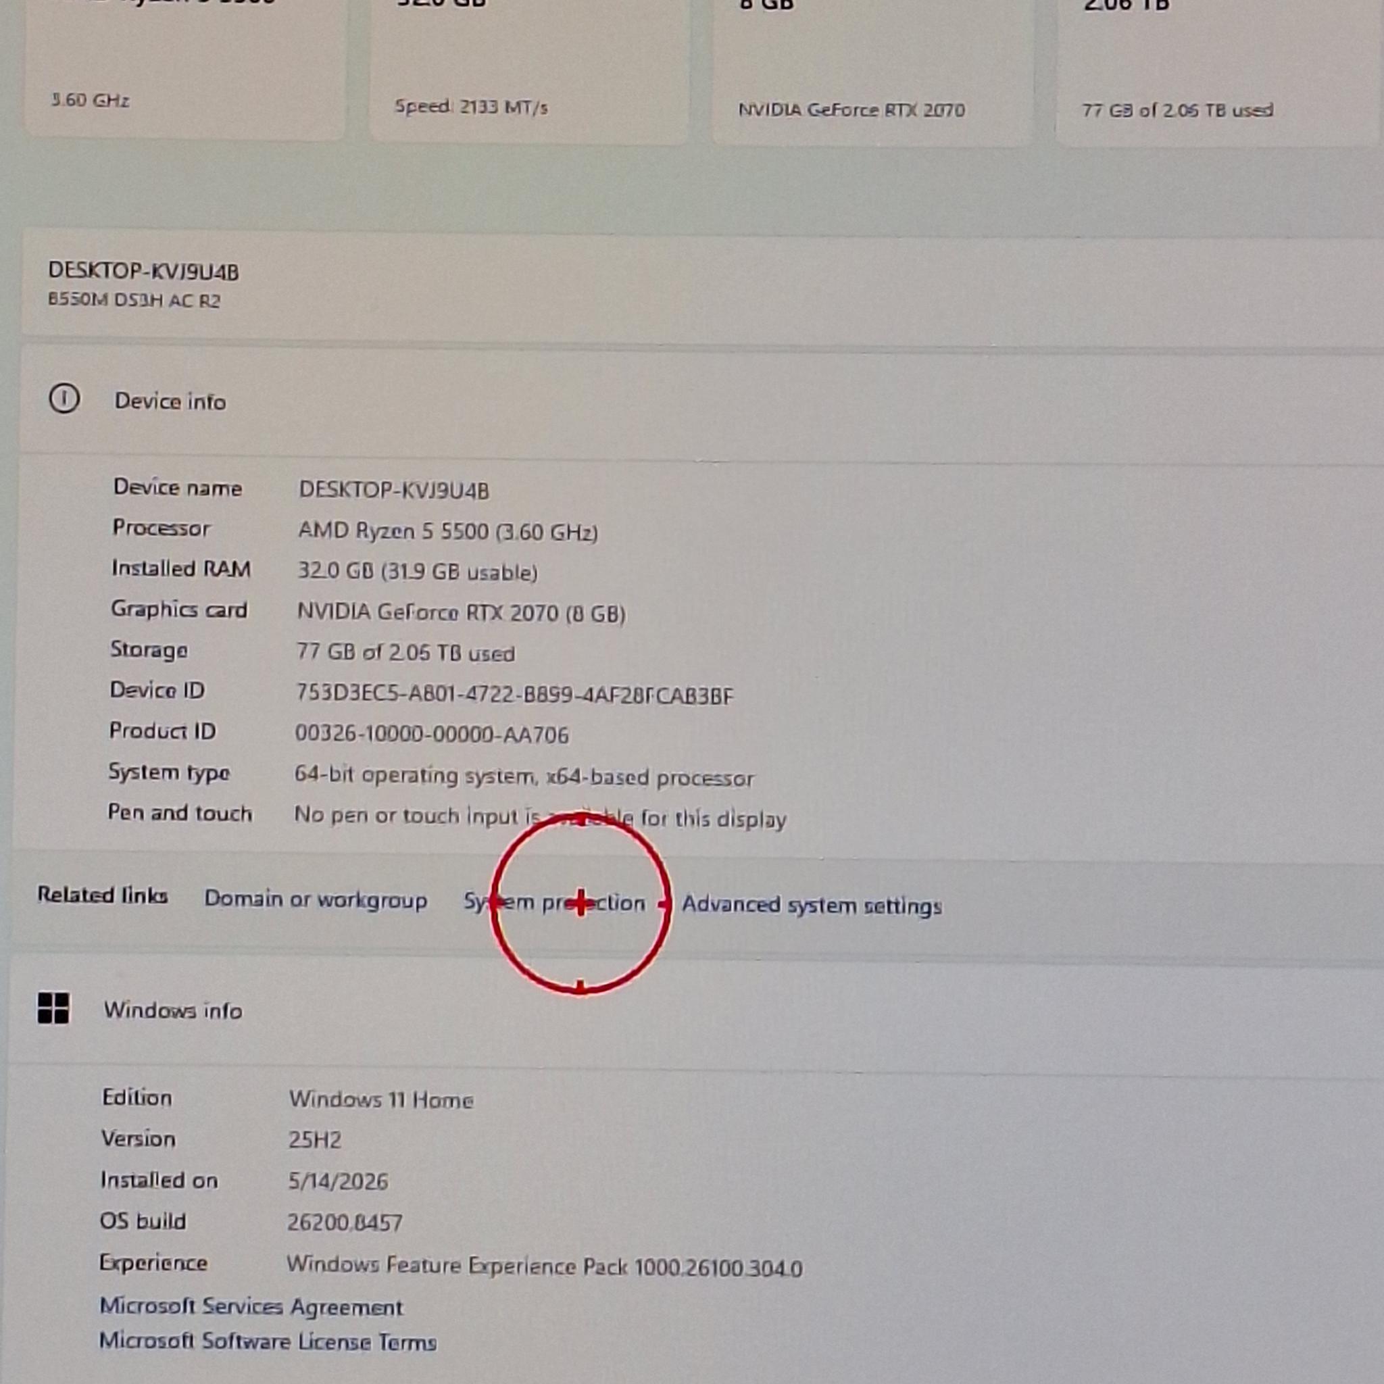
Task: Click the Speed: 2133 MT/s memory card
Action: [528, 70]
